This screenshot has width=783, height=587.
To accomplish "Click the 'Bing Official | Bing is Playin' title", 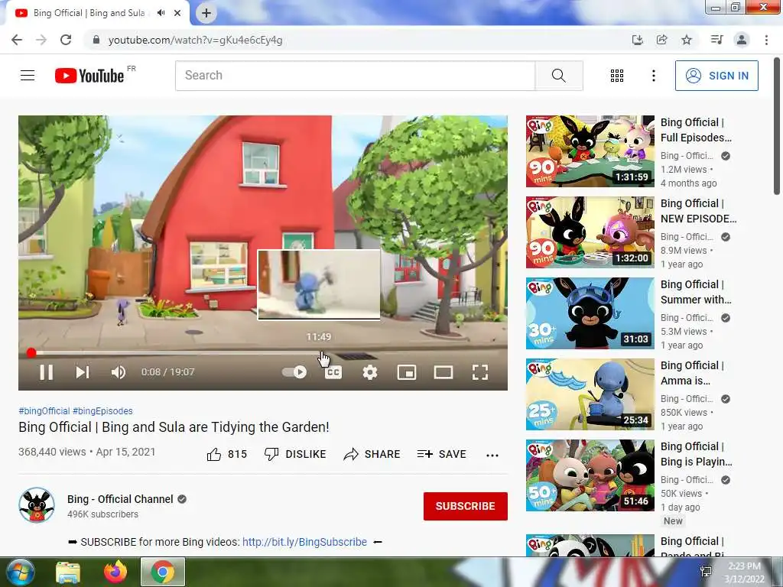I will tap(696, 454).
